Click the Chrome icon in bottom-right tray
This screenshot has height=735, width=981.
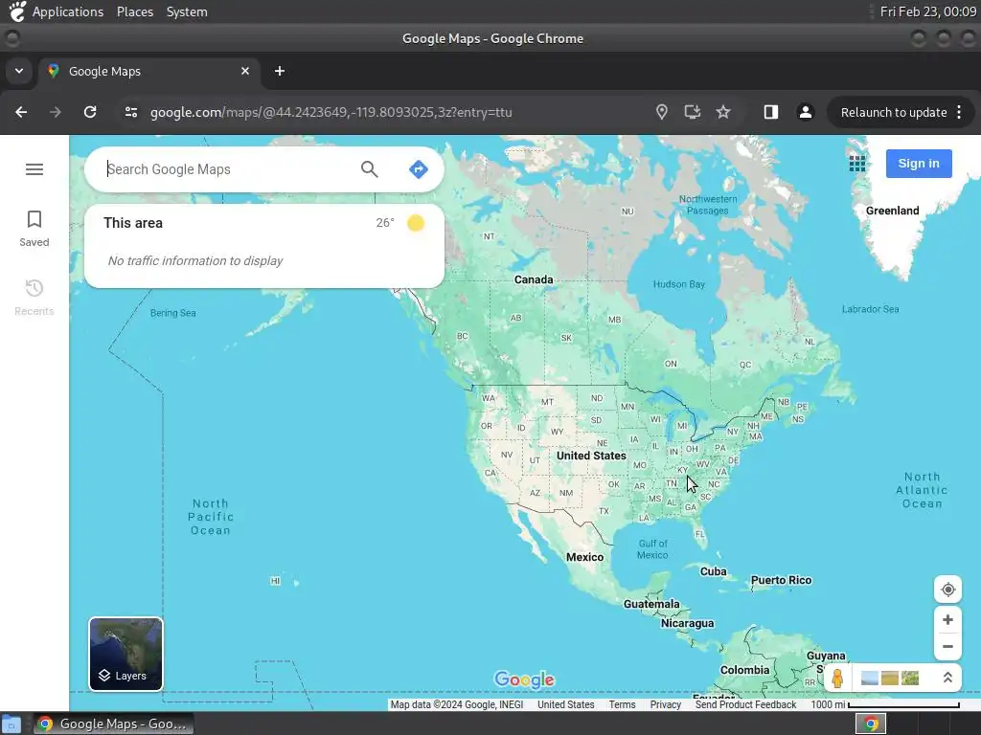pyautogui.click(x=871, y=724)
